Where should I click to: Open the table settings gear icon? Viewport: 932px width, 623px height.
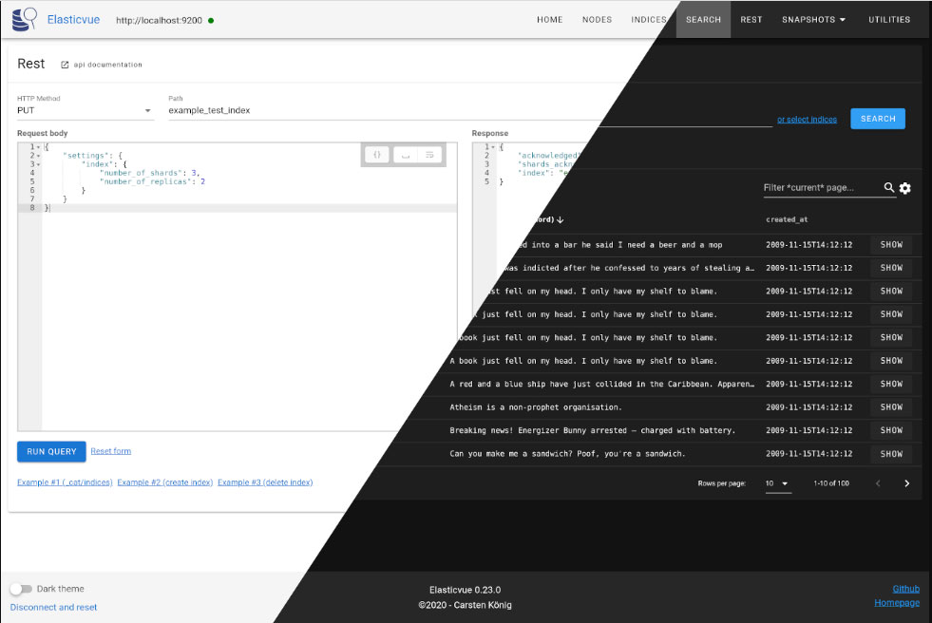(x=904, y=188)
